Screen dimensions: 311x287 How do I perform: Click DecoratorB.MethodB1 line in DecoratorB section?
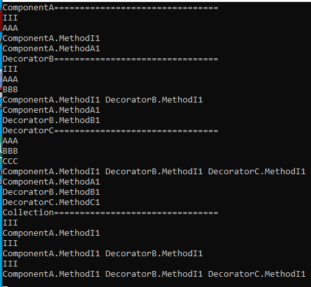51,120
